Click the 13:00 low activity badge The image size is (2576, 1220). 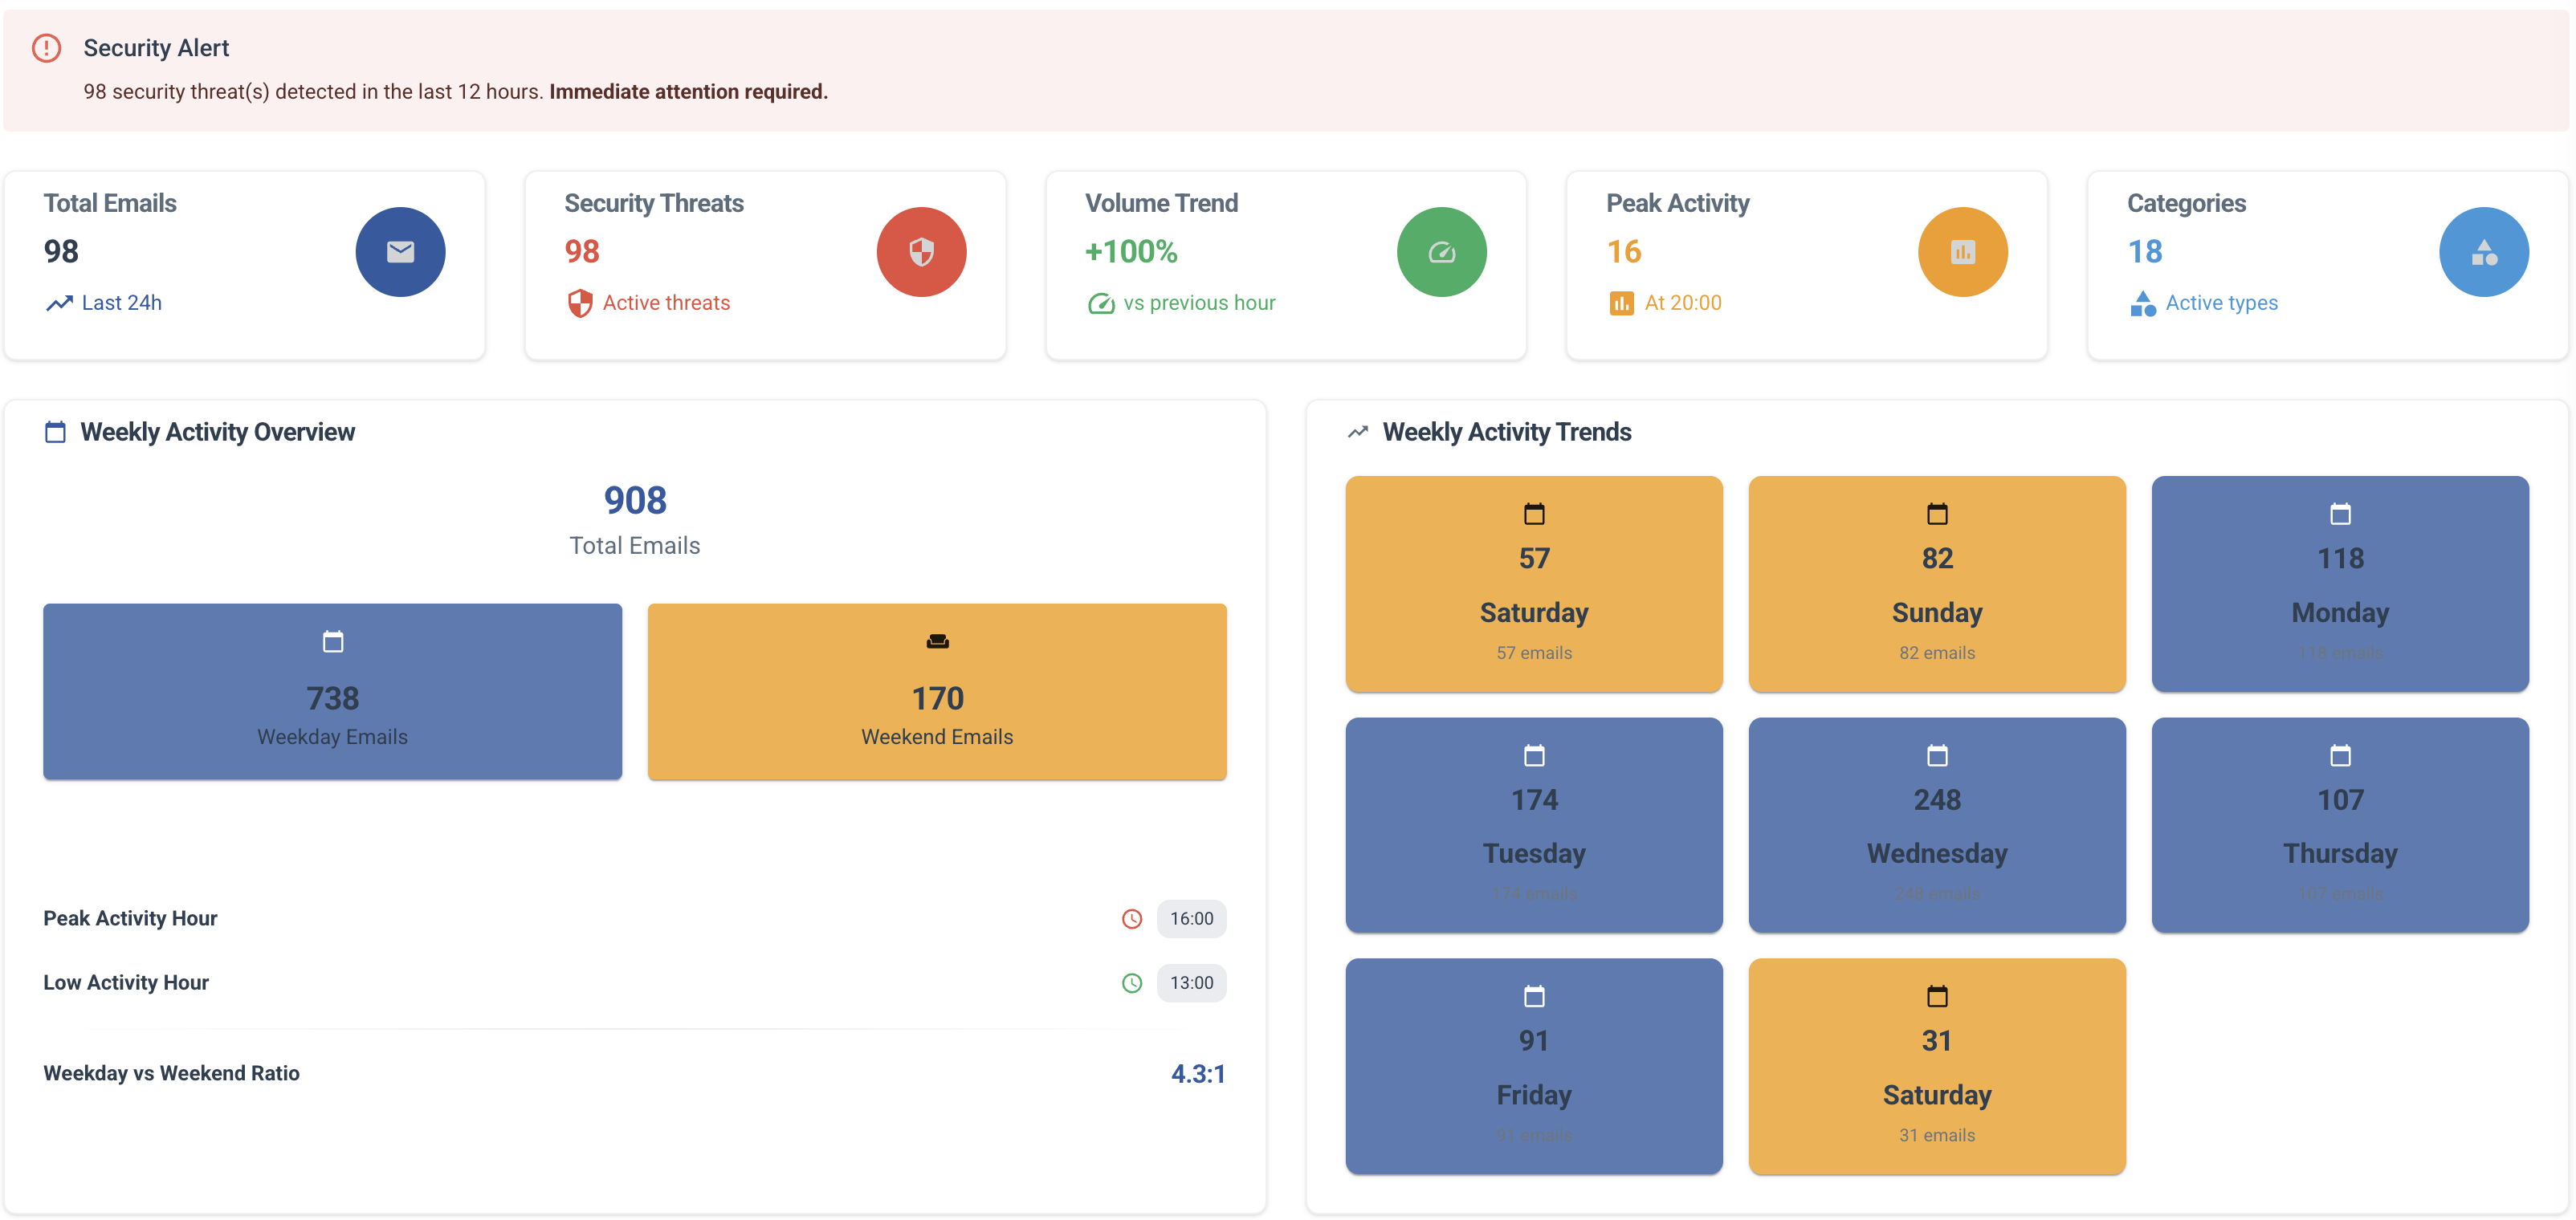point(1191,982)
